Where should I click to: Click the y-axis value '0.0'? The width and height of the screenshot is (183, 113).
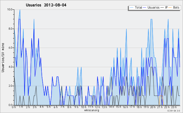point(10,105)
